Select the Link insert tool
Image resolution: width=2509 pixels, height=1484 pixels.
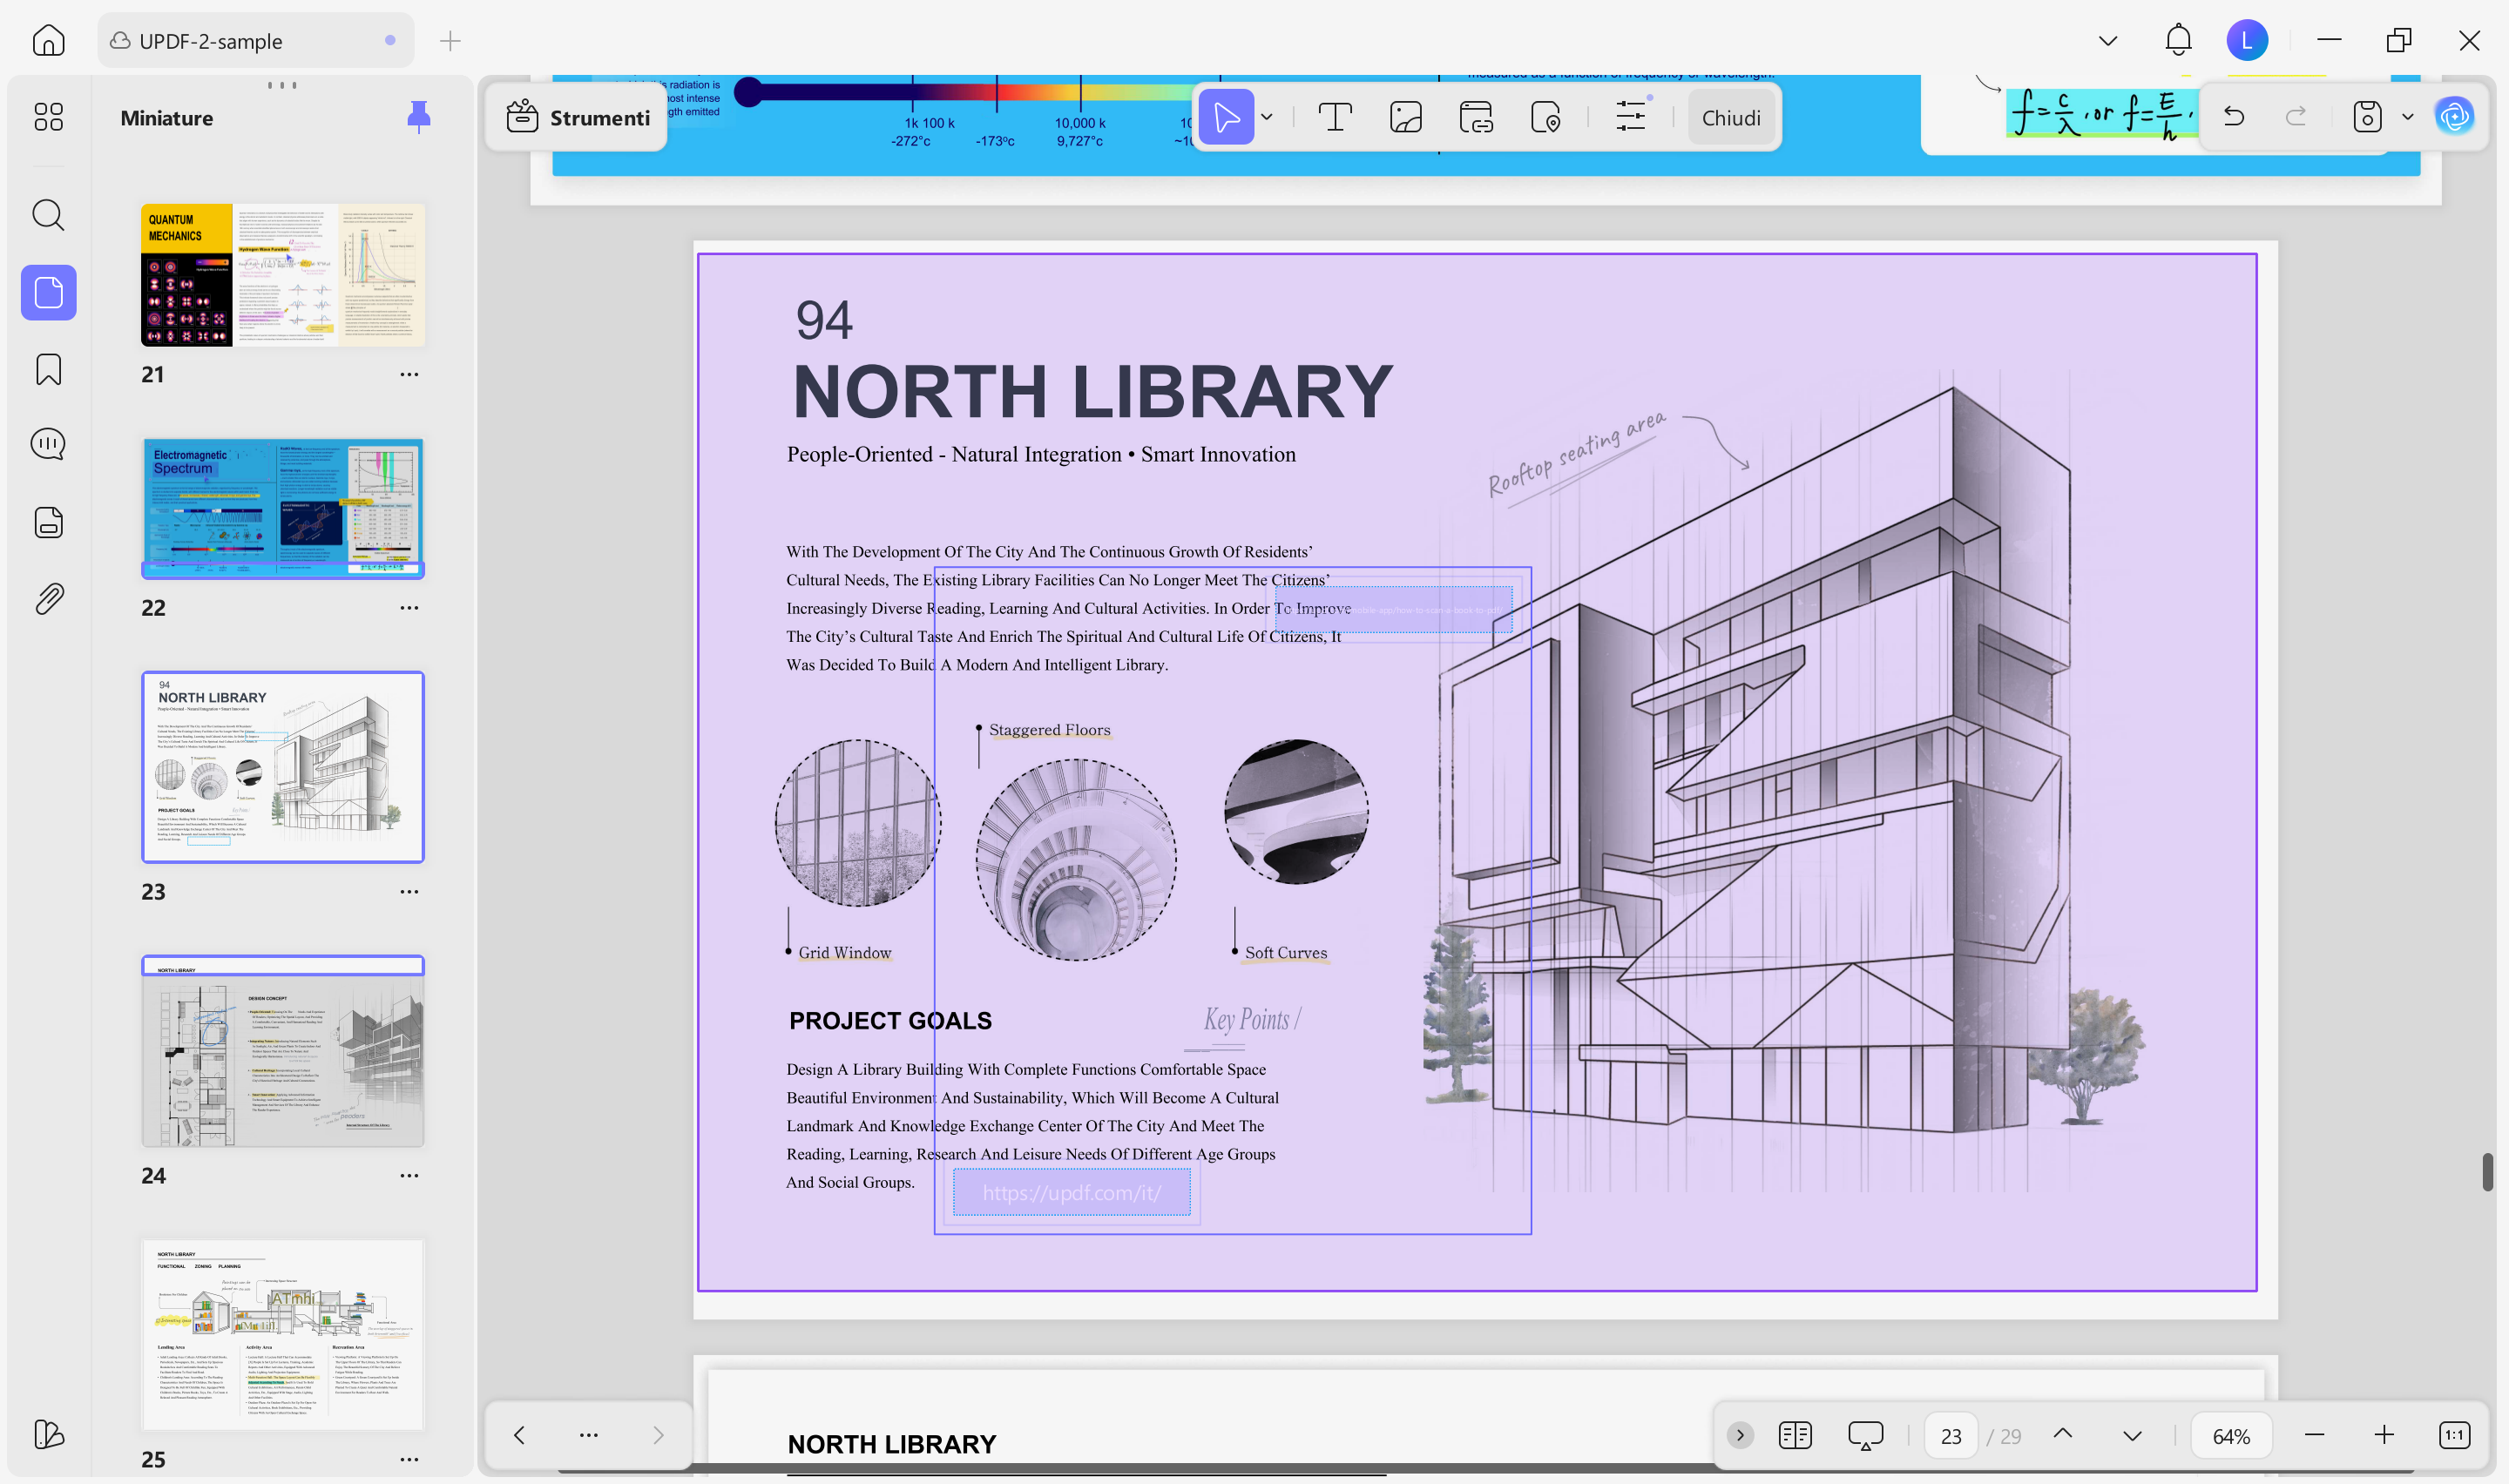tap(1476, 117)
